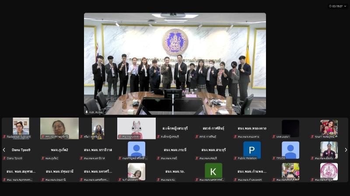
Task: Click muted mic icon on สนง.พมจ.นราธิวาส tile
Action: click(81, 158)
